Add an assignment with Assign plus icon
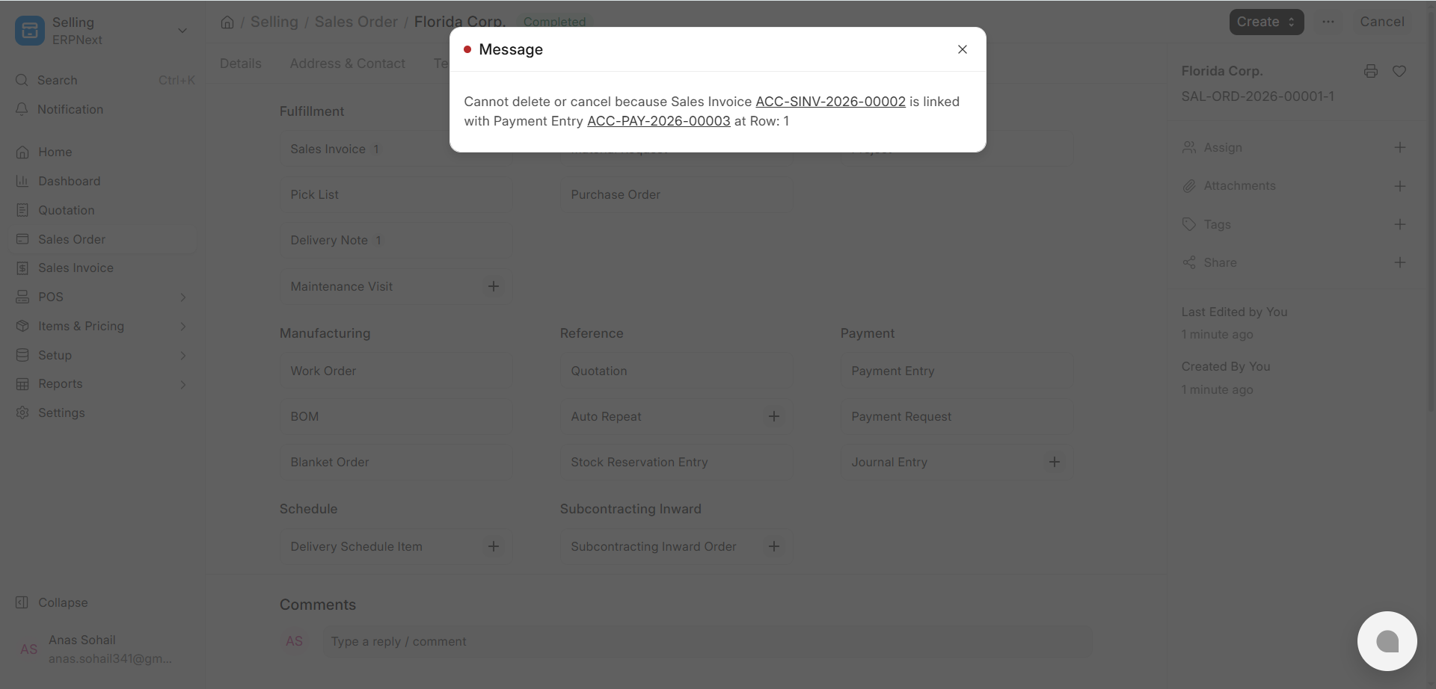 [x=1400, y=147]
